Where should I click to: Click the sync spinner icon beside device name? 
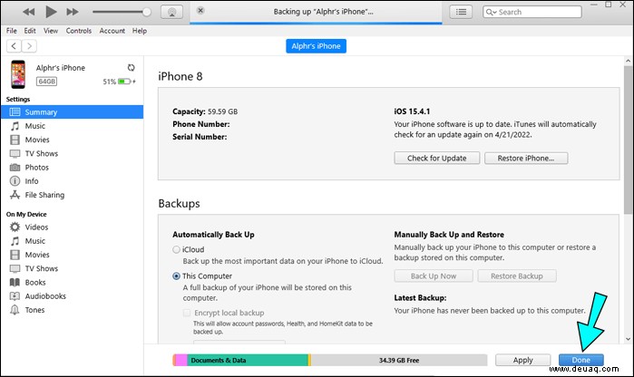pos(131,67)
